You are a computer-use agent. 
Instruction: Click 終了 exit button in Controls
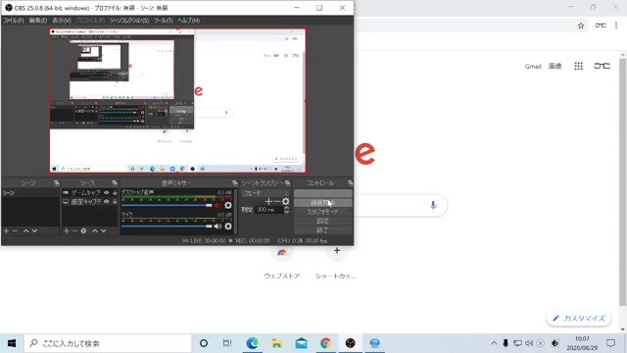tap(322, 230)
